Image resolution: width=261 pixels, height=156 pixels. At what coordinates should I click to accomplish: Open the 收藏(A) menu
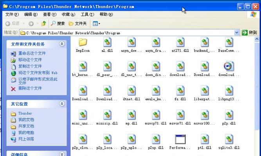(68, 14)
